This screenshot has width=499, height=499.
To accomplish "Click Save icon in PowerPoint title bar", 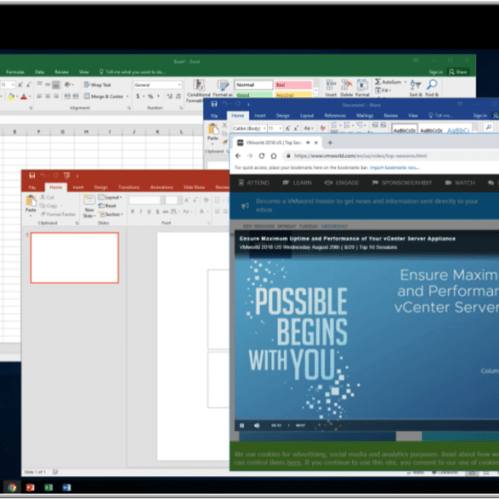I will pyautogui.click(x=32, y=176).
